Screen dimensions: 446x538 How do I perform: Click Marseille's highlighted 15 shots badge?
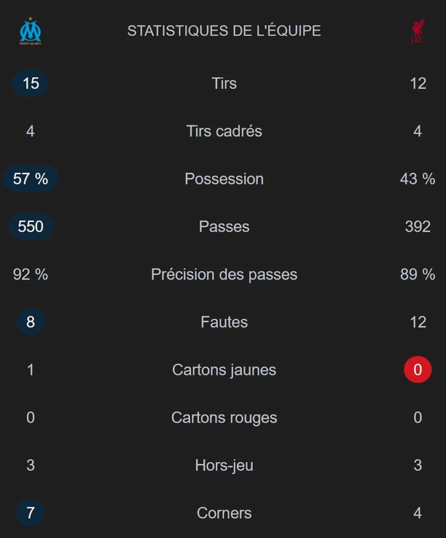[30, 83]
